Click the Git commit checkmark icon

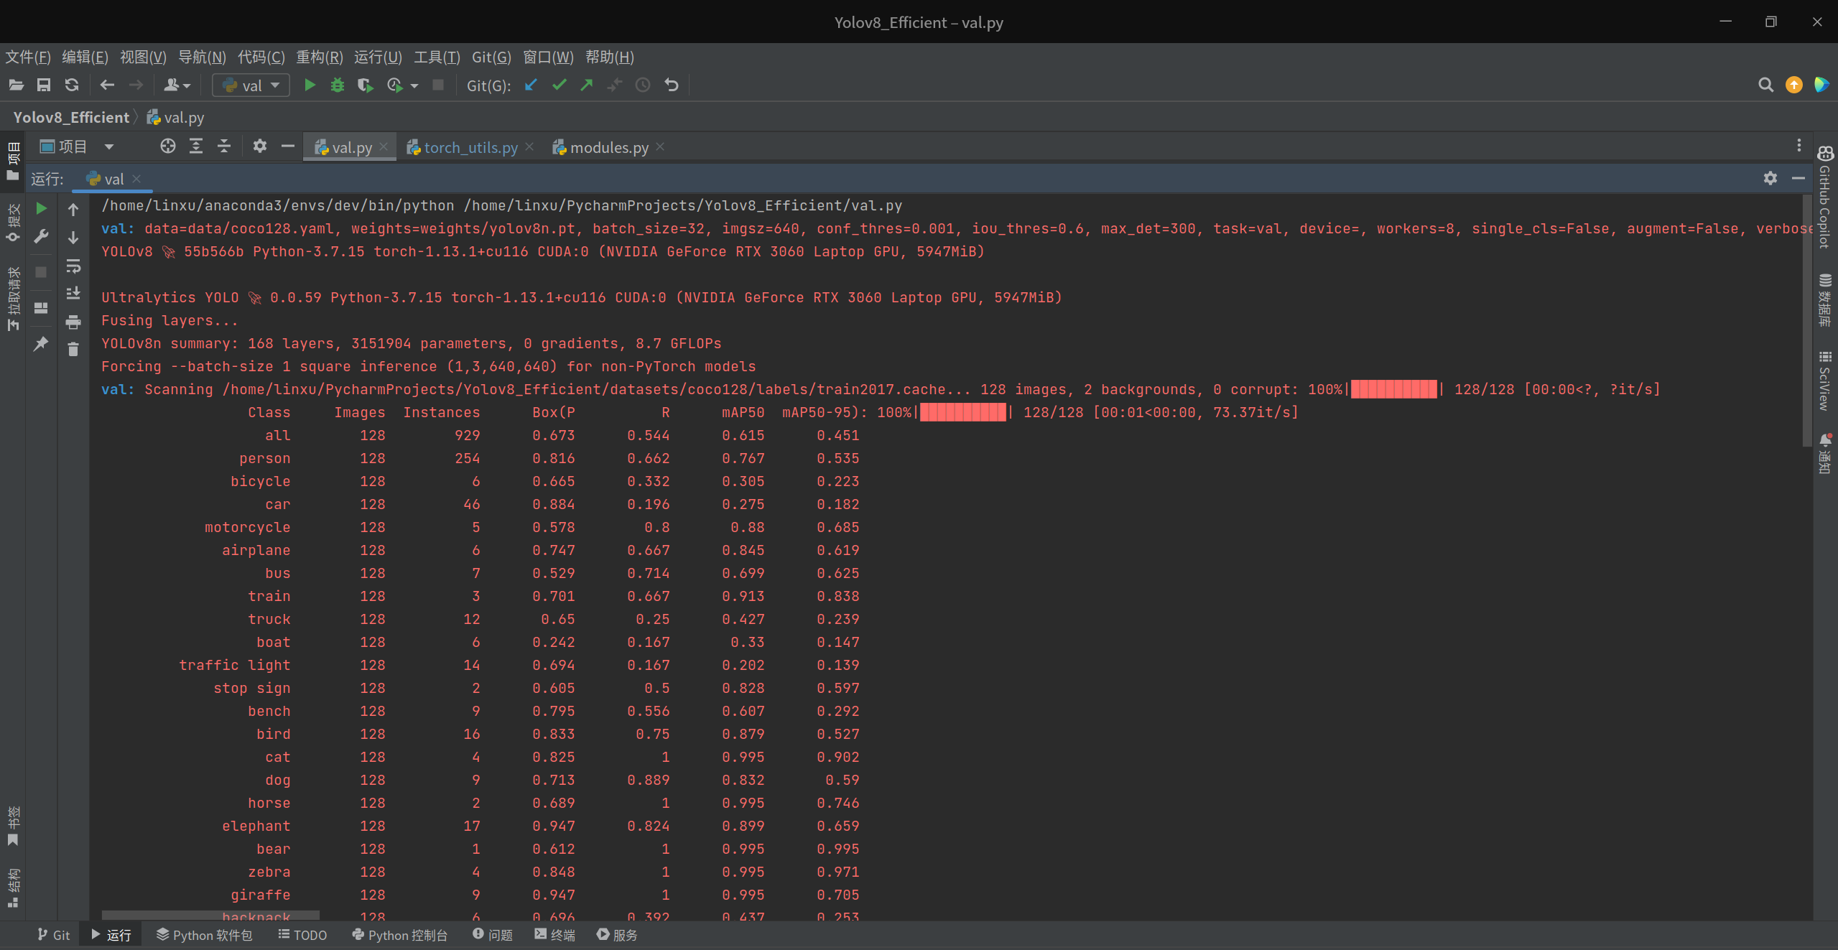559,85
